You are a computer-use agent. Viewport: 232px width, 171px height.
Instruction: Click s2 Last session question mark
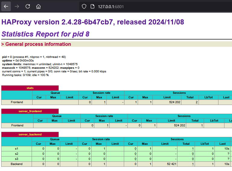(228, 154)
